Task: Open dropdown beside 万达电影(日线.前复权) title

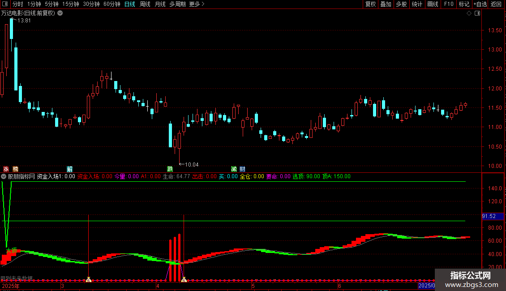Action: click(60, 13)
